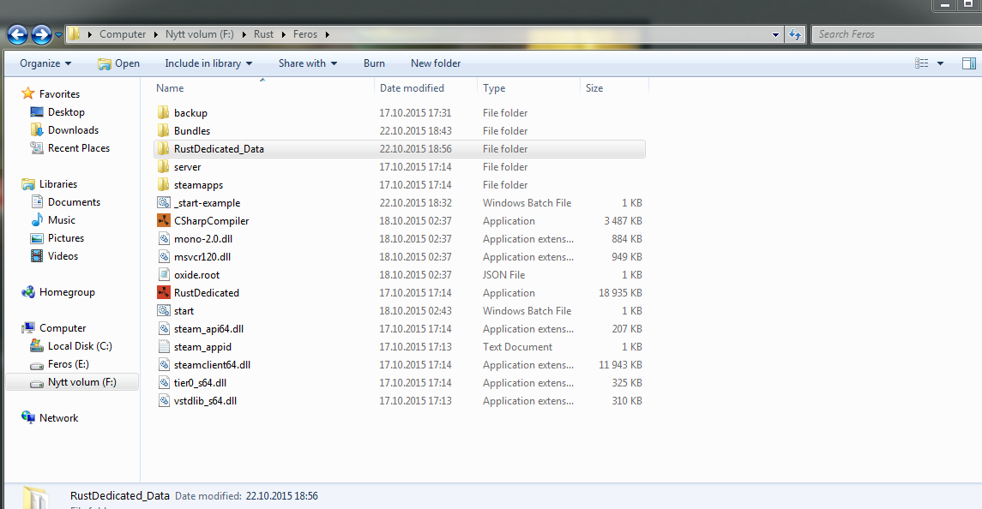Select vstdlib_s64.dll file name
The image size is (982, 509).
pos(205,401)
